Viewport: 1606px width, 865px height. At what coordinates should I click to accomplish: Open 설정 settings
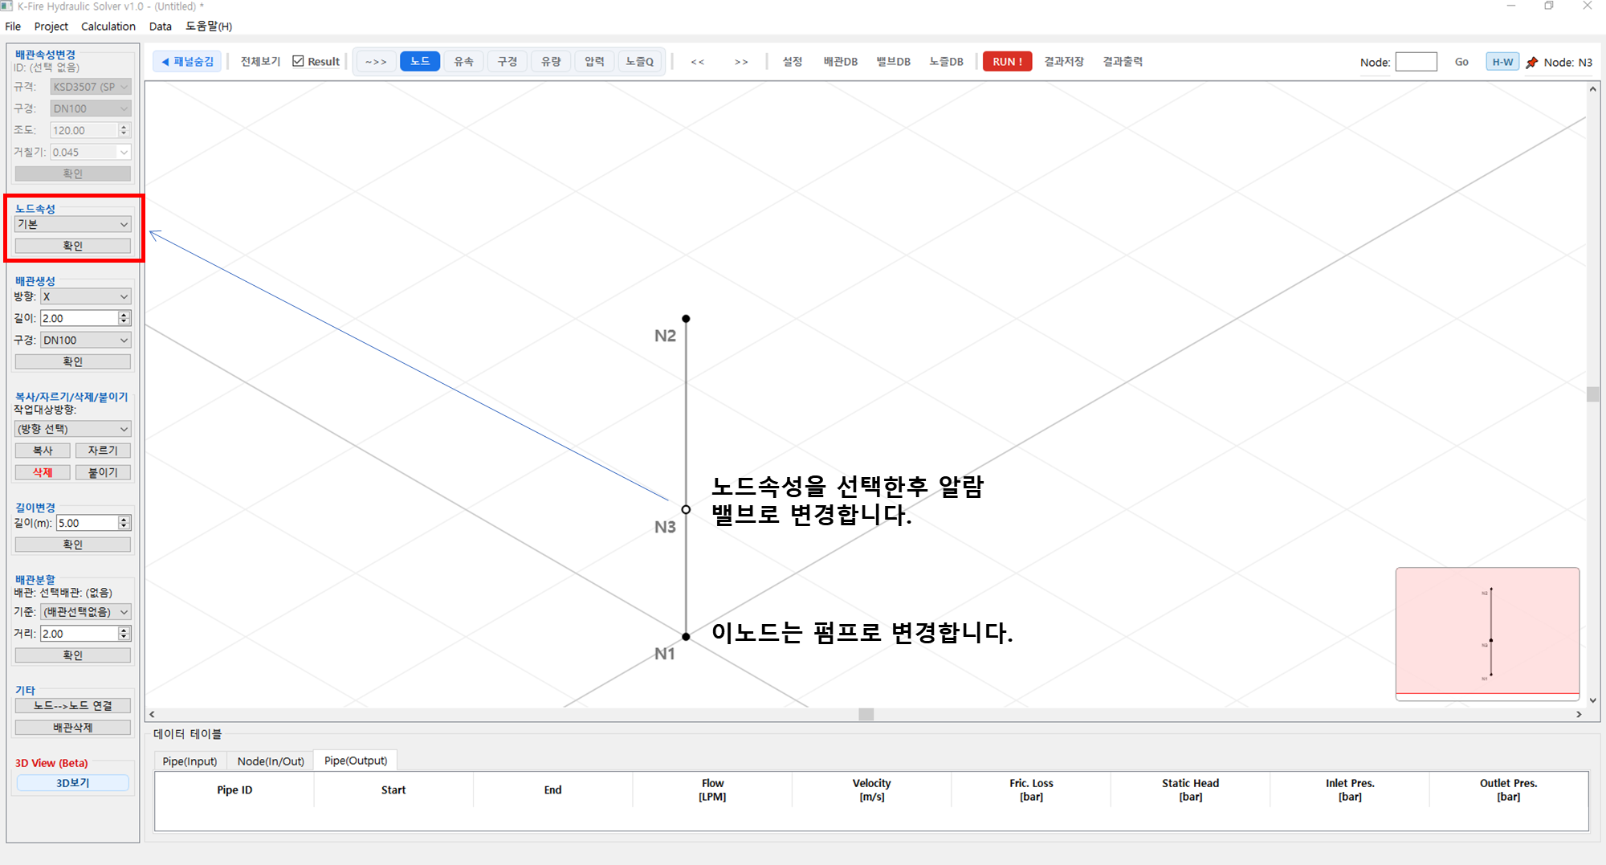click(x=793, y=61)
